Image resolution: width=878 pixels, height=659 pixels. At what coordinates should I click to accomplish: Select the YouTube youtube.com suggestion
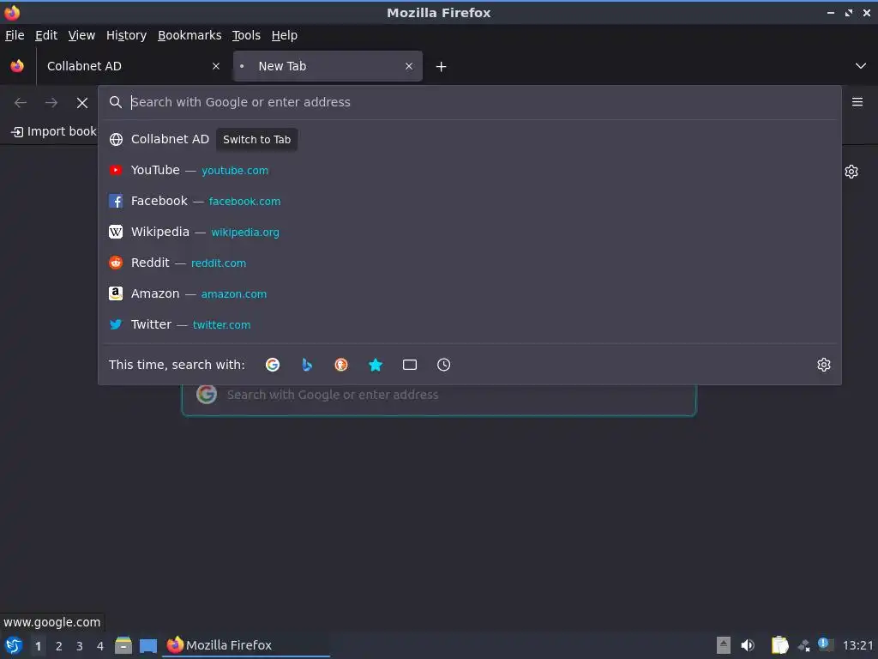[471, 171]
